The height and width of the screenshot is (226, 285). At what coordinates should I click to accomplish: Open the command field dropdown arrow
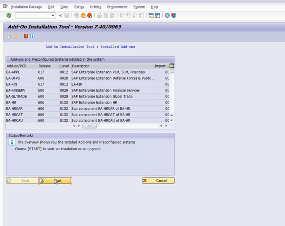coord(53,15)
